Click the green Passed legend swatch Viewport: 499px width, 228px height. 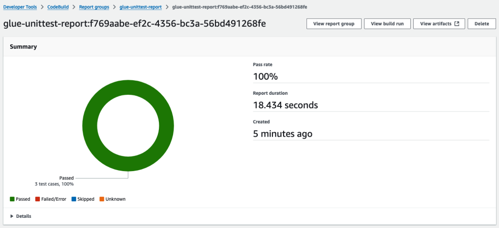click(x=12, y=199)
